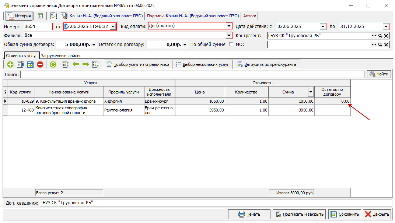Open Контрагент ellipsis selection button

(x=374, y=36)
